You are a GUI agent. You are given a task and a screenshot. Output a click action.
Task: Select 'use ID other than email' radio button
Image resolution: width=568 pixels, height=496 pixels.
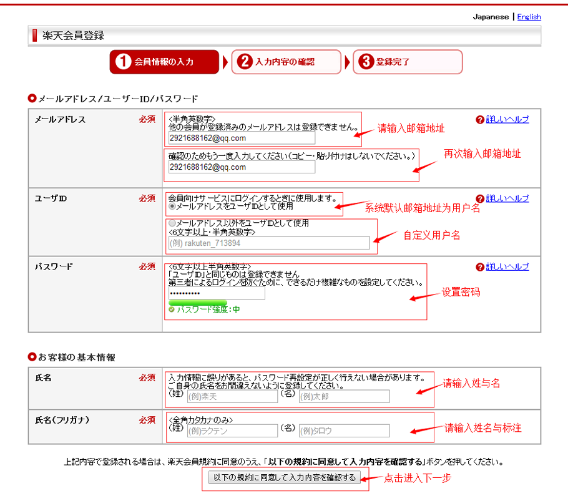click(172, 223)
